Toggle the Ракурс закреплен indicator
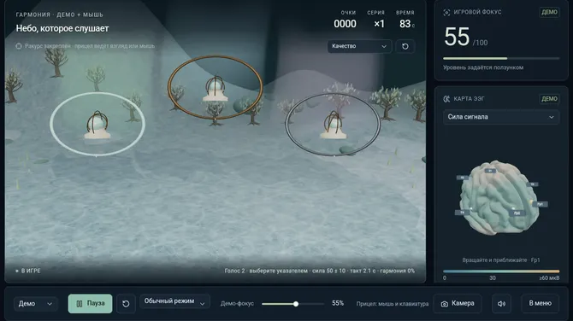Viewport: 573px width, 321px height. click(x=19, y=46)
